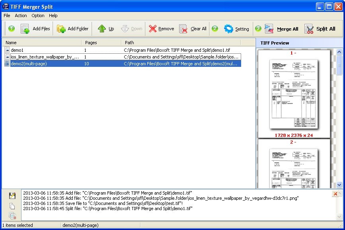Click the preview scrollbar up arrow

click(x=339, y=52)
